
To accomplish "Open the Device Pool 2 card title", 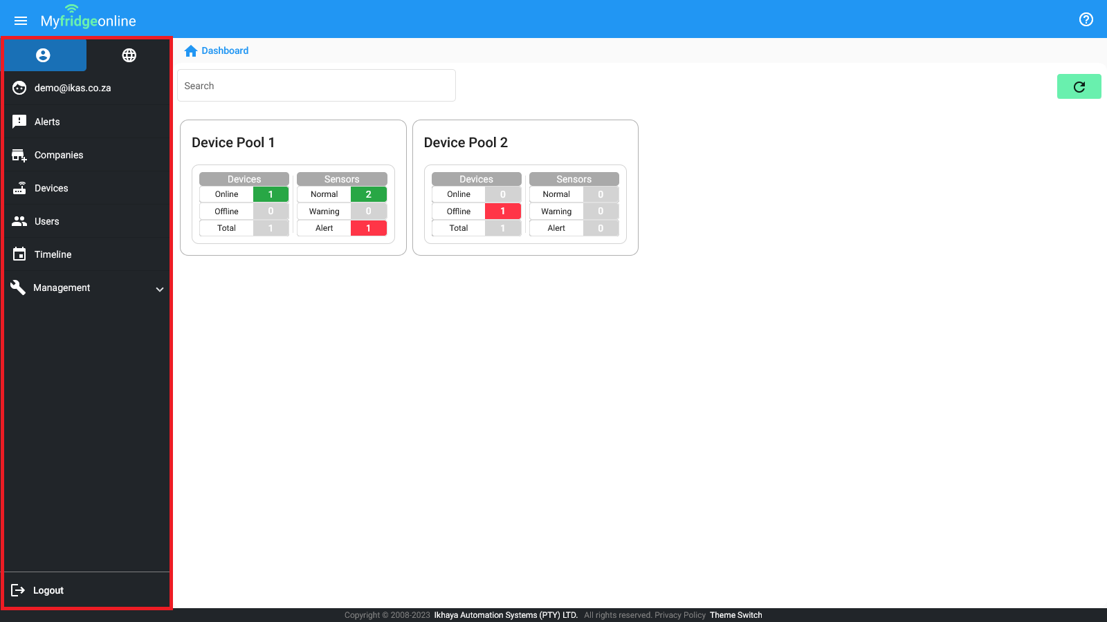I will click(466, 142).
